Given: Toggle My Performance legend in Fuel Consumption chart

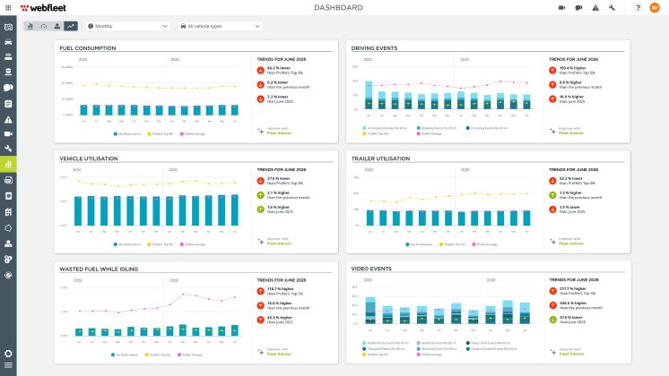Looking at the screenshot, I should coord(127,133).
